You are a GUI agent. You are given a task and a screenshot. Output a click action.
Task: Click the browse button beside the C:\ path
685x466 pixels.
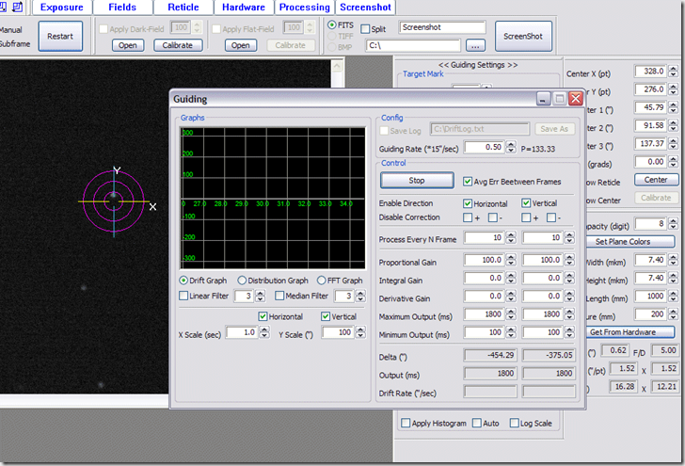coord(476,45)
